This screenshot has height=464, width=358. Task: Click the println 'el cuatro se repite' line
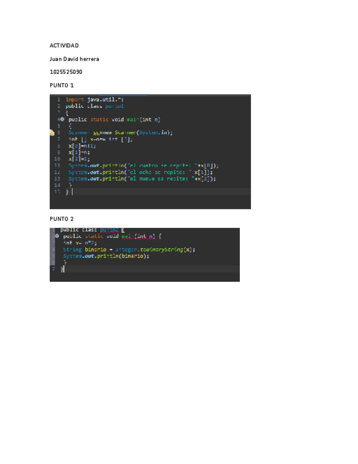pyautogui.click(x=143, y=166)
